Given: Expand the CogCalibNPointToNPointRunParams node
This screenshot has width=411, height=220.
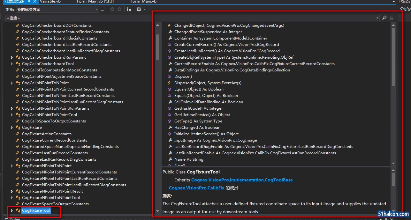Looking at the screenshot, I should [12, 108].
